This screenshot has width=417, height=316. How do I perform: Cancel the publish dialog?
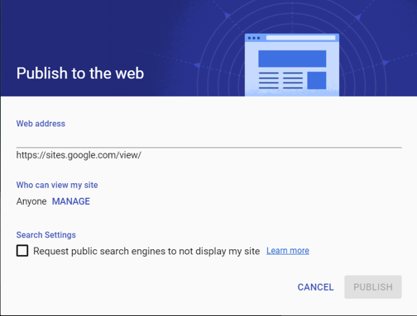point(315,287)
